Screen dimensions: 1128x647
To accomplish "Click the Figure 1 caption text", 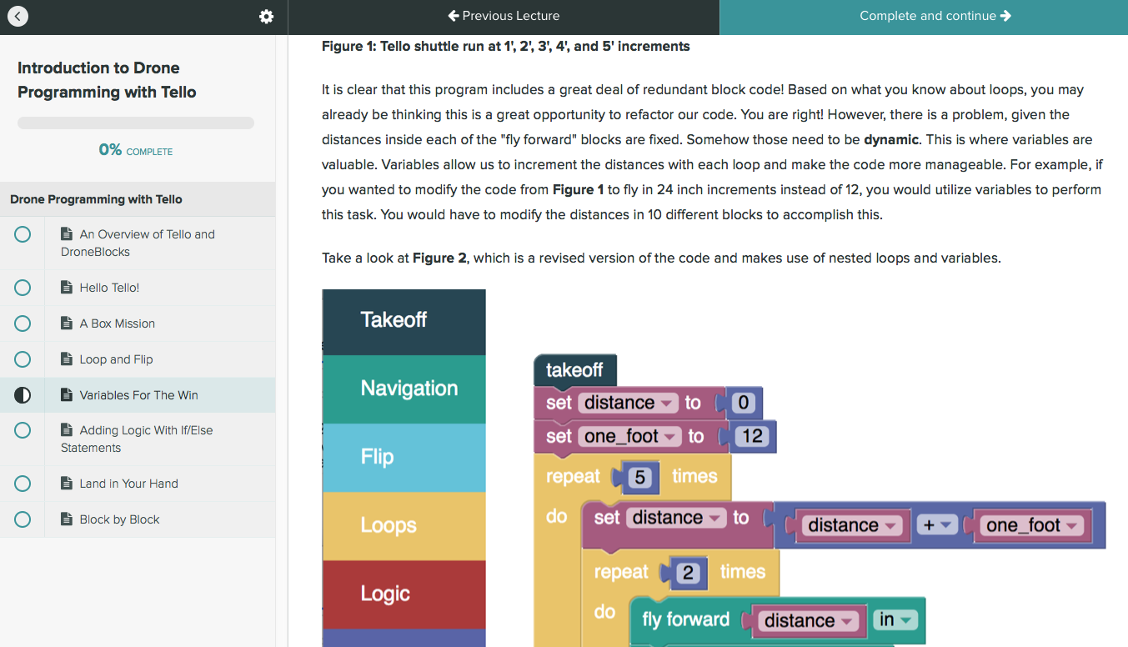I will point(506,46).
